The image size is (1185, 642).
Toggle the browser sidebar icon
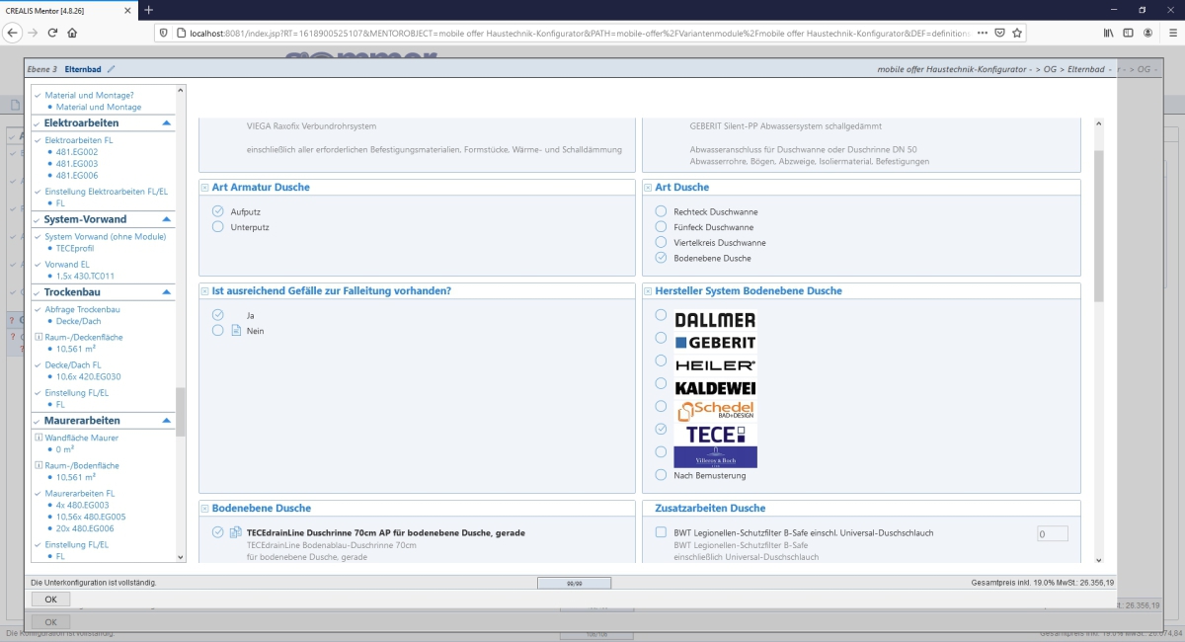click(x=1128, y=32)
